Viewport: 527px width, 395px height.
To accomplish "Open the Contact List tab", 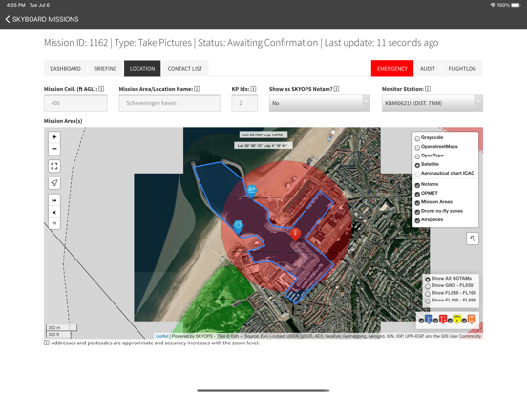I will [x=185, y=69].
